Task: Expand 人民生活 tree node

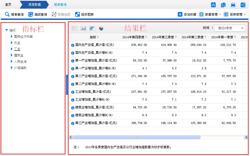Action: [11, 61]
